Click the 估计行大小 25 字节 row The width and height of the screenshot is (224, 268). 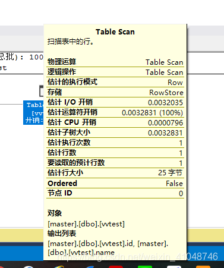(x=115, y=173)
